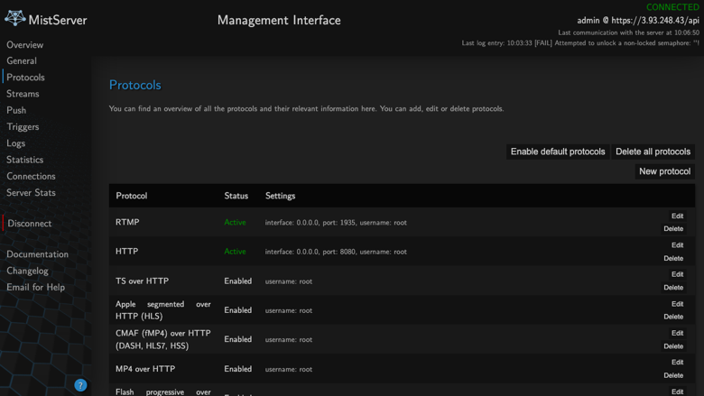
Task: Click the Management Interface title
Action: point(279,20)
